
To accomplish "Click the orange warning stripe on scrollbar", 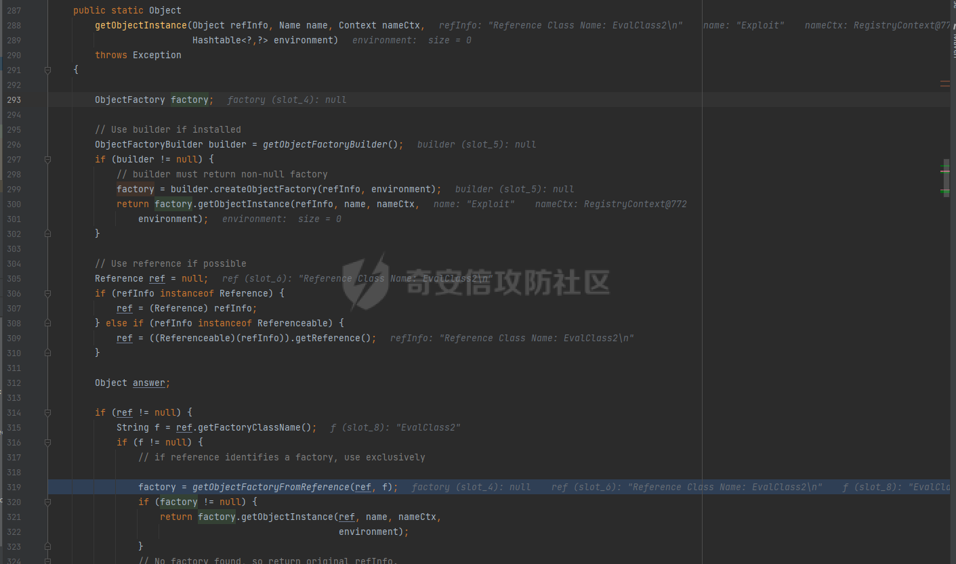I will (x=944, y=84).
